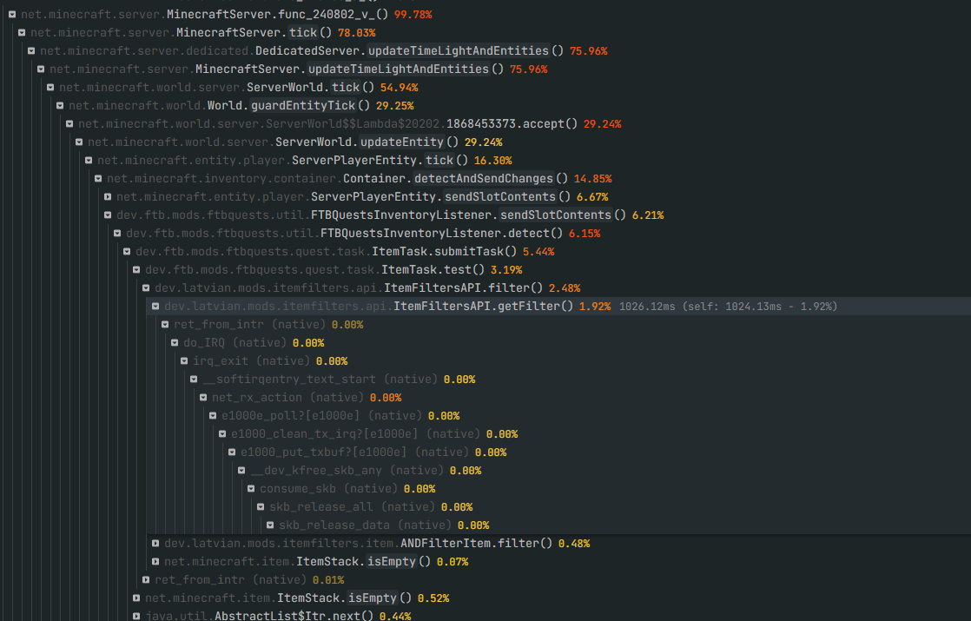This screenshot has width=971, height=621.
Task: Collapse FTBQuestsInventoryListener.detect() node
Action: [x=117, y=234]
